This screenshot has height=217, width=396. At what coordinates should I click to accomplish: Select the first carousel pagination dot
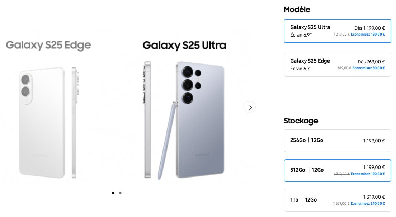pyautogui.click(x=113, y=193)
